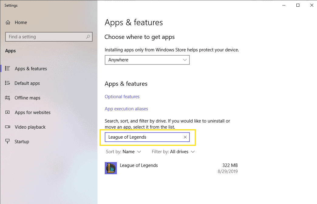This screenshot has width=317, height=204.
Task: Click the Apps for websites icon
Action: pos(8,112)
